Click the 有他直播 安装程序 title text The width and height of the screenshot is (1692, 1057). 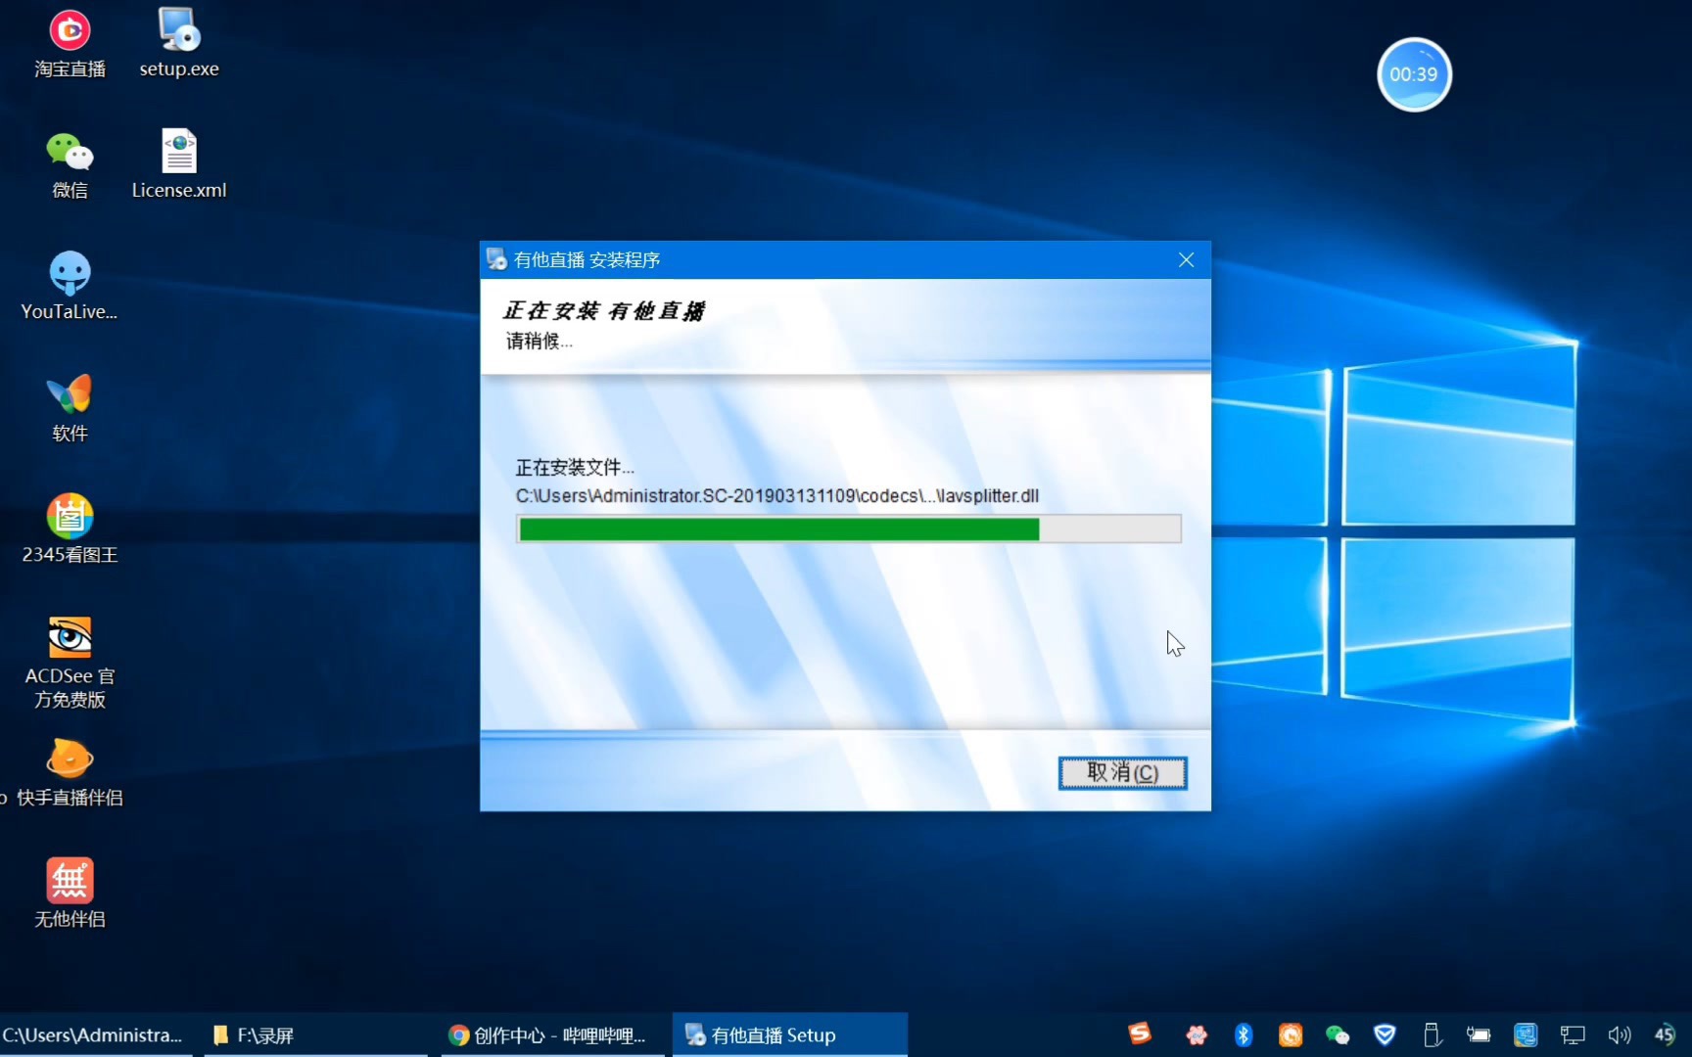point(587,260)
